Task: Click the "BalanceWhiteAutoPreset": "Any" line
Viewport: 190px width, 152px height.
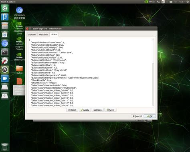Action: tap(48, 63)
